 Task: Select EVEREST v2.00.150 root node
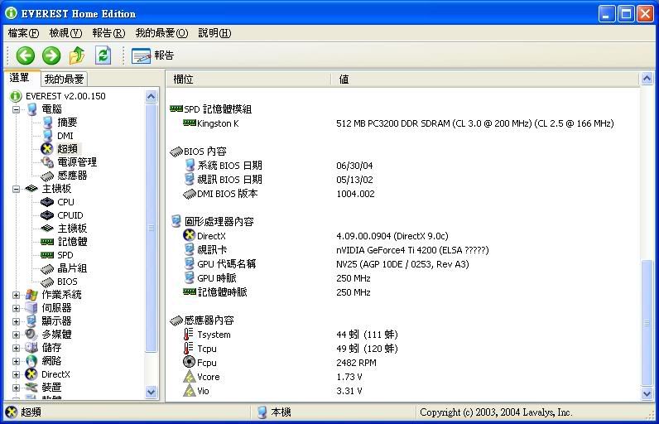[x=65, y=96]
